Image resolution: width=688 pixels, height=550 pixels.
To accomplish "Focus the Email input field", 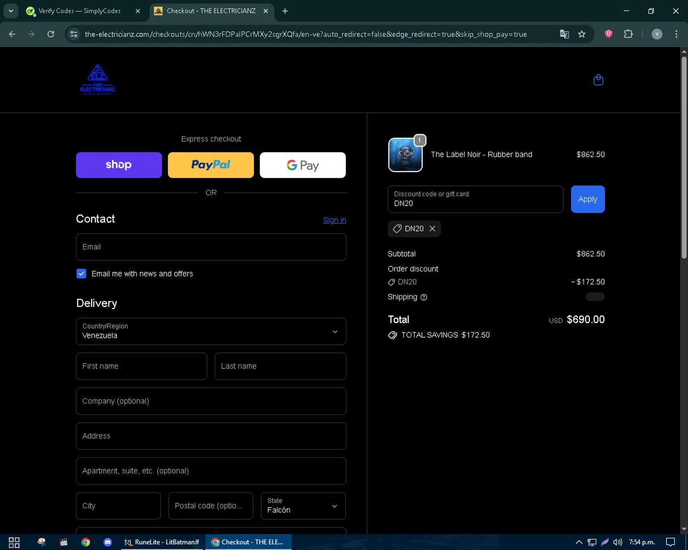I will click(211, 247).
